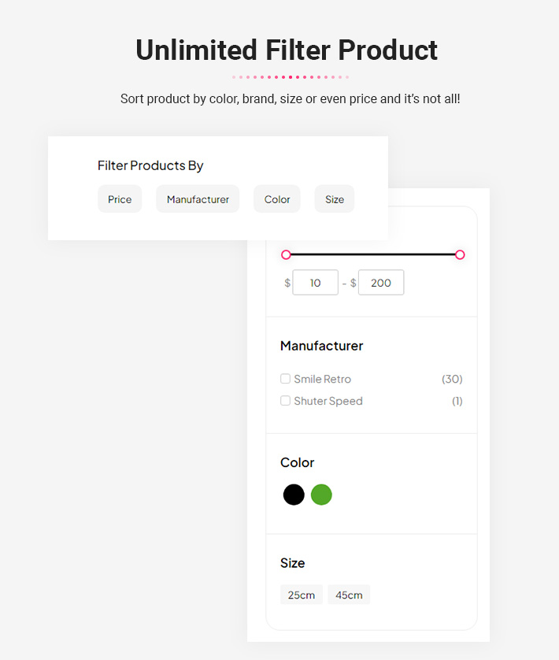Focus the minimum price field showing 10
559x660 pixels.
[315, 283]
